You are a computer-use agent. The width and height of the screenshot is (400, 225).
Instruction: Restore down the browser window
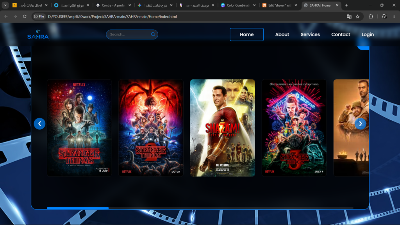tap(382, 5)
